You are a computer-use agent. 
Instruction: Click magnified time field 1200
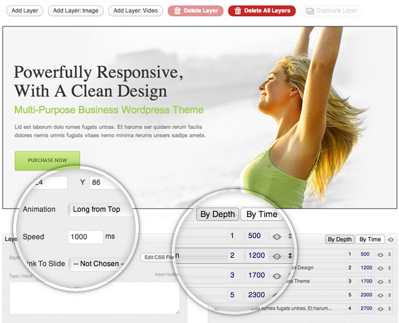[x=257, y=255]
